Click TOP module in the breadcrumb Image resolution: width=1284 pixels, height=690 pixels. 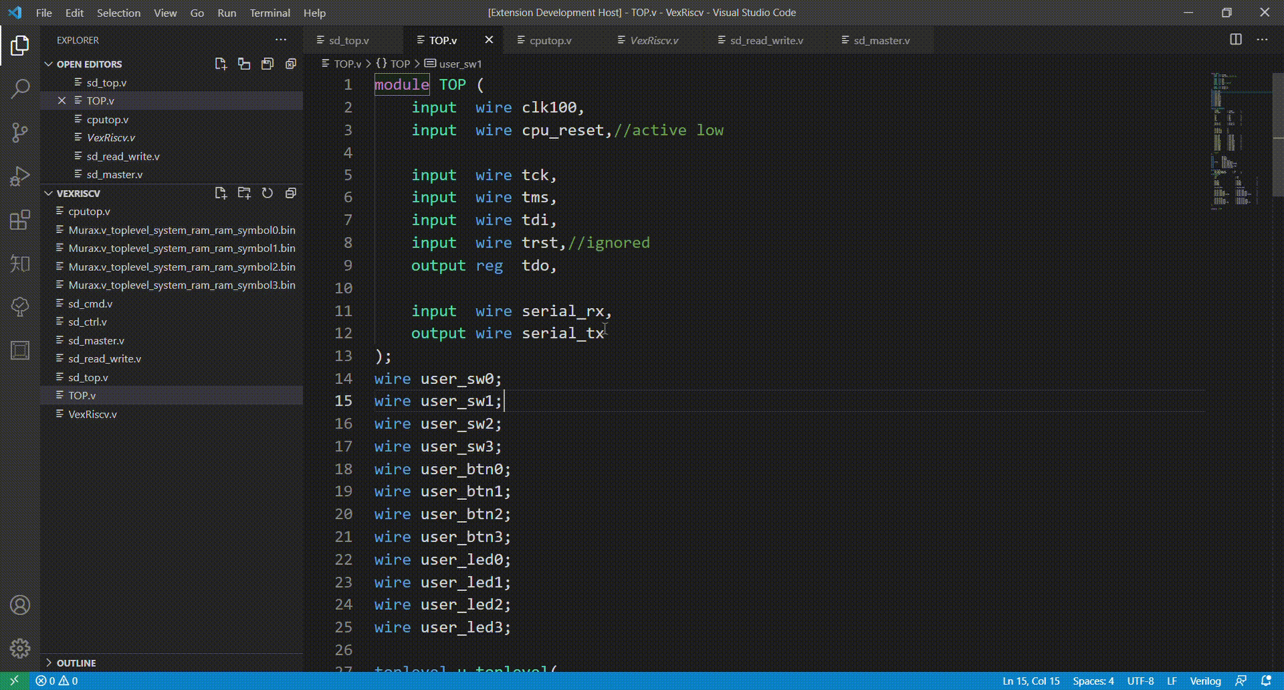coord(400,64)
